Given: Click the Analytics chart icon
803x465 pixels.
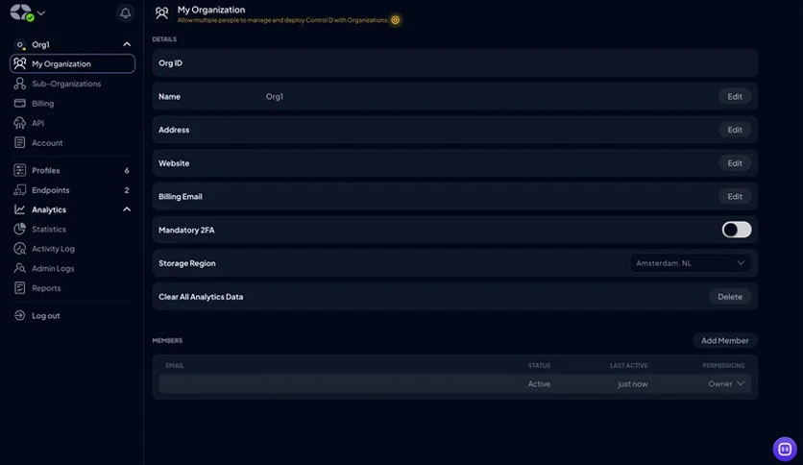Looking at the screenshot, I should coord(20,209).
